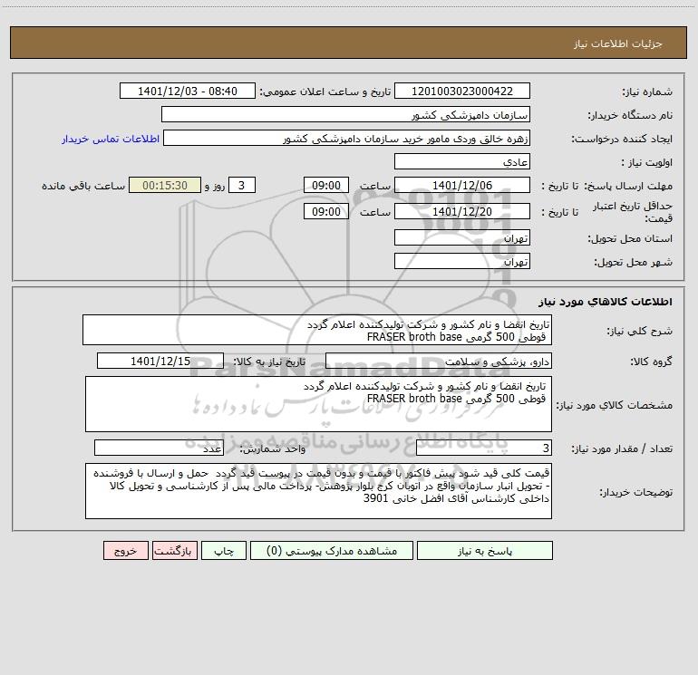Click the label 'نام دستگاه خریدار:'

(x=630, y=116)
